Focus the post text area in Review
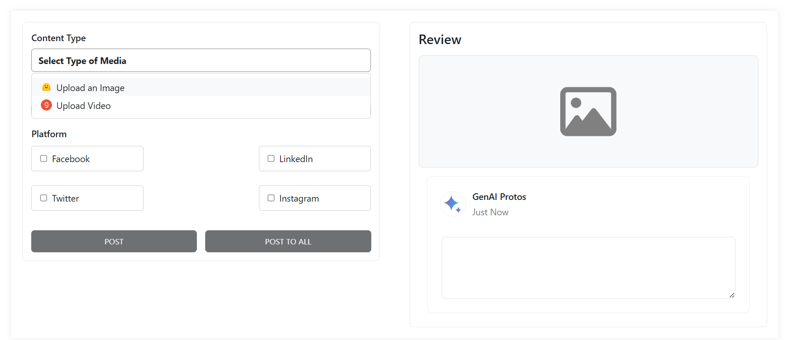 588,268
